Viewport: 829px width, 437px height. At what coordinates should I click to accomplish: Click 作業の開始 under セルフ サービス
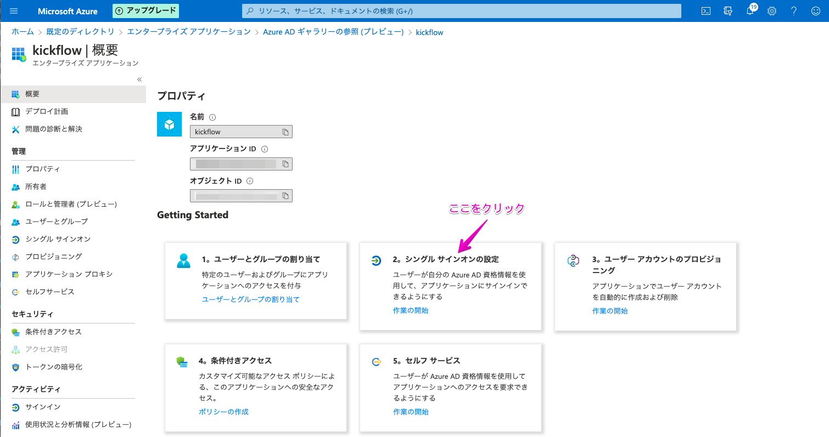point(411,412)
